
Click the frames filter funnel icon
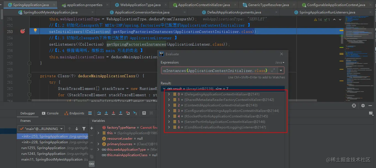84,129
